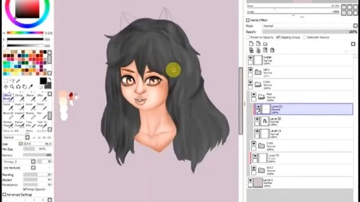The image size is (360, 202).
Task: Click the zoom out minus button
Action: pyautogui.click(x=344, y=7)
